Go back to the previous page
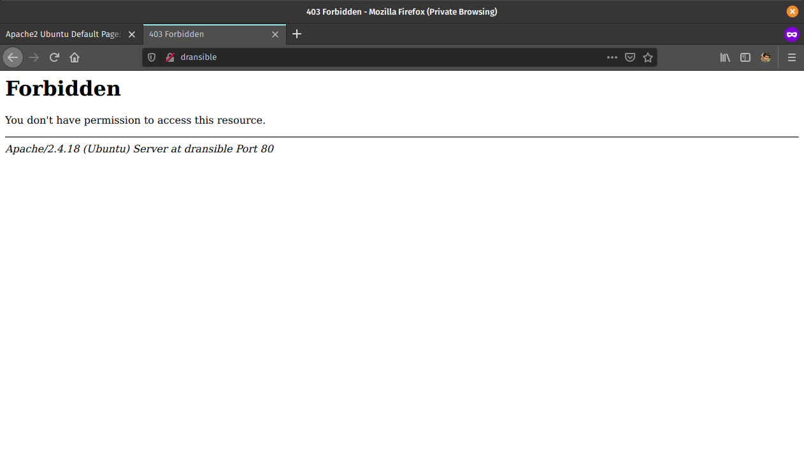Image resolution: width=804 pixels, height=473 pixels. click(x=13, y=57)
